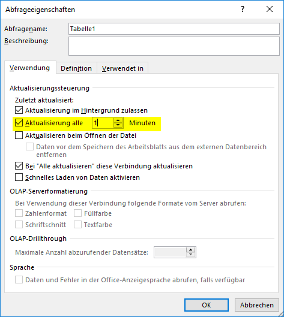Select the Verwendung tab

click(x=30, y=68)
